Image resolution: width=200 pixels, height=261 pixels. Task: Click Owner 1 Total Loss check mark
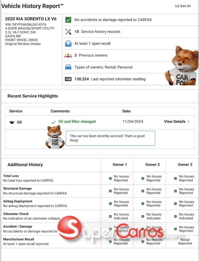(110, 178)
